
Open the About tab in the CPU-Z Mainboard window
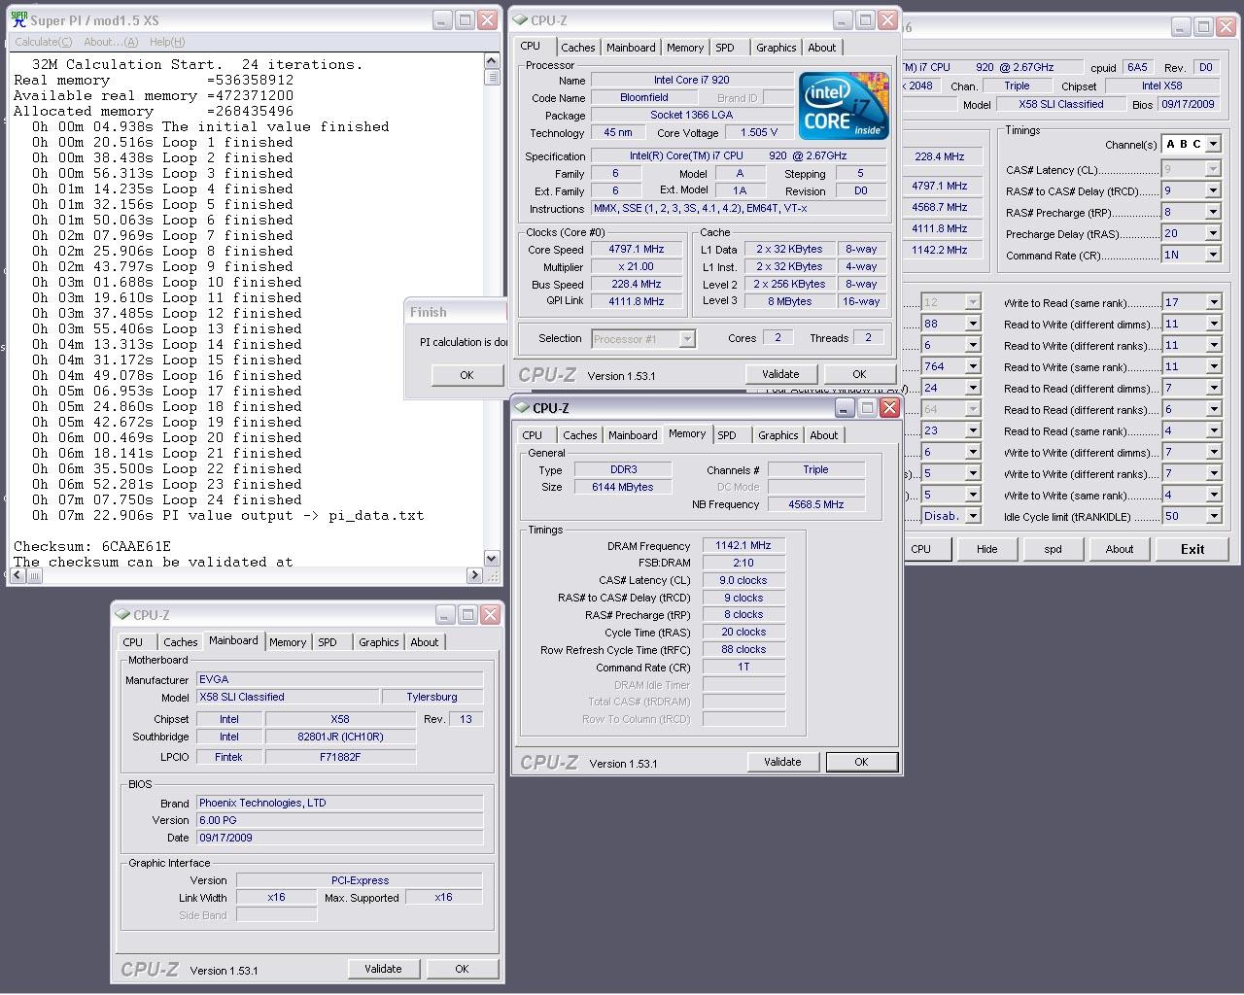click(425, 642)
